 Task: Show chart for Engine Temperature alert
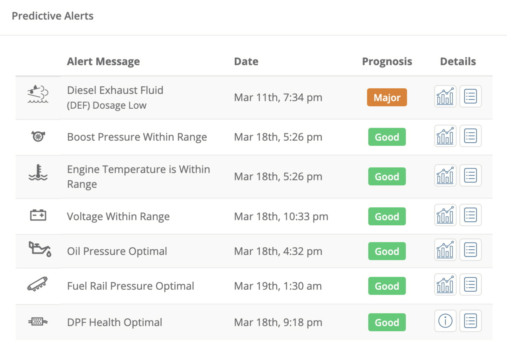pos(445,175)
